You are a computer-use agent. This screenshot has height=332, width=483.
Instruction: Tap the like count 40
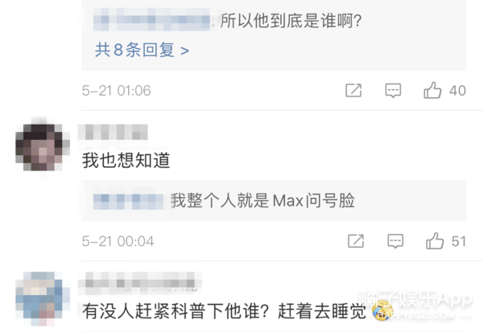click(x=457, y=91)
